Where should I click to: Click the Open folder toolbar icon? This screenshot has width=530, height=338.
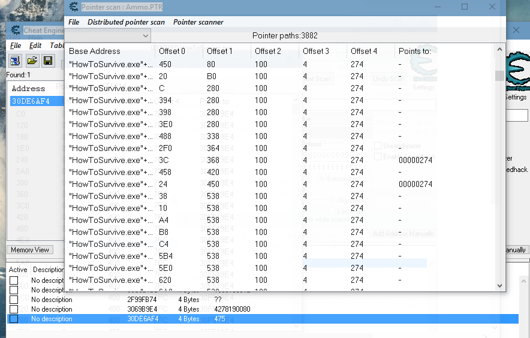point(32,61)
